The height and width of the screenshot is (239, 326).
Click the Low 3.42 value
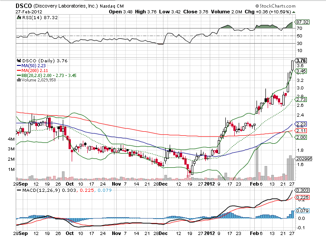click(170, 12)
